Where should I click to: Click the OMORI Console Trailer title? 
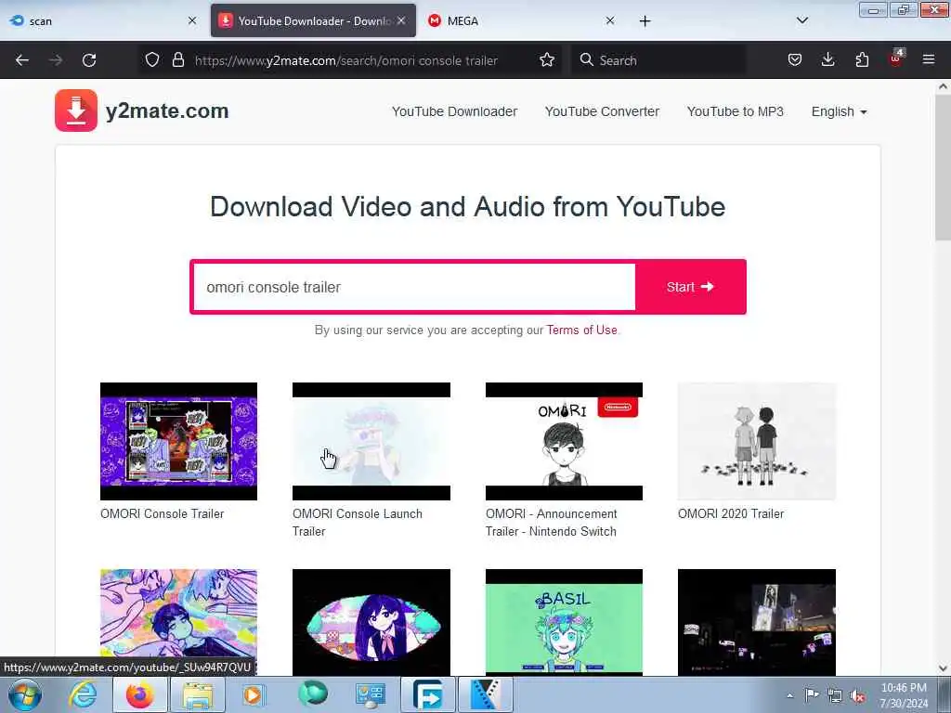(162, 513)
